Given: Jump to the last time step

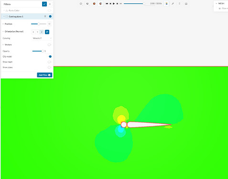Looking at the screenshot, I should [120, 3].
